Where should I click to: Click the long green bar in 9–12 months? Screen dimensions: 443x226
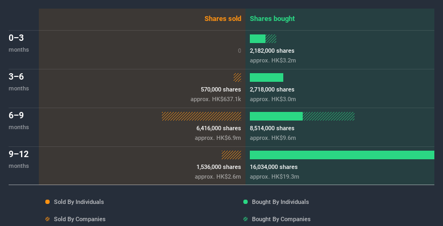[342, 155]
